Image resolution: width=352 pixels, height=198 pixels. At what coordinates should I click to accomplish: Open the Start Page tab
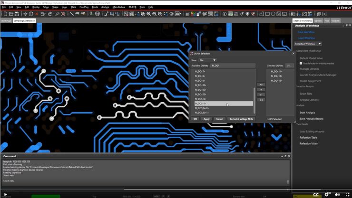(x=6, y=21)
